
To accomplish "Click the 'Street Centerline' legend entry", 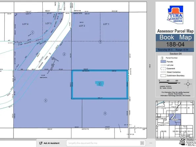I will pyautogui.click(x=170, y=72).
